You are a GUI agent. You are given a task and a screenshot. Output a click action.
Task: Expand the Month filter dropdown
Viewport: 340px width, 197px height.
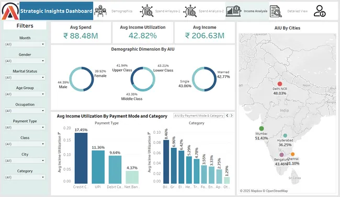(25, 44)
